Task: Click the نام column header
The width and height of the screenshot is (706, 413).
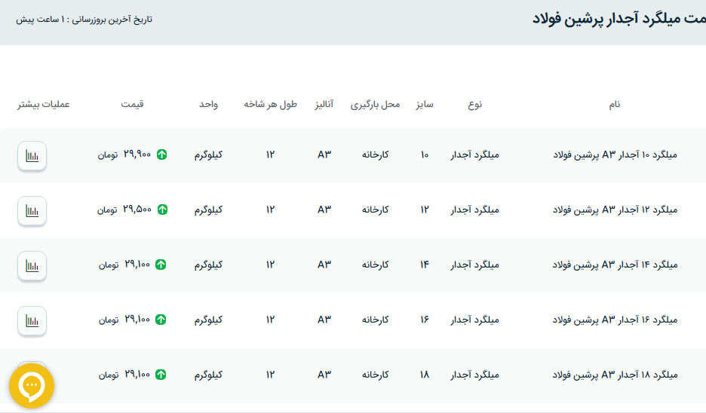Action: click(615, 105)
